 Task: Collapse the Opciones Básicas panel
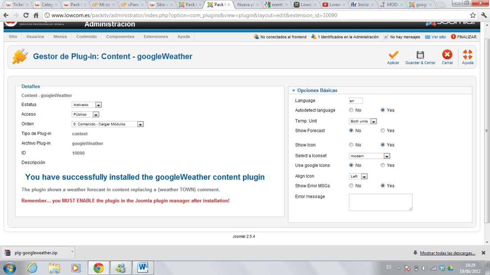tap(317, 90)
